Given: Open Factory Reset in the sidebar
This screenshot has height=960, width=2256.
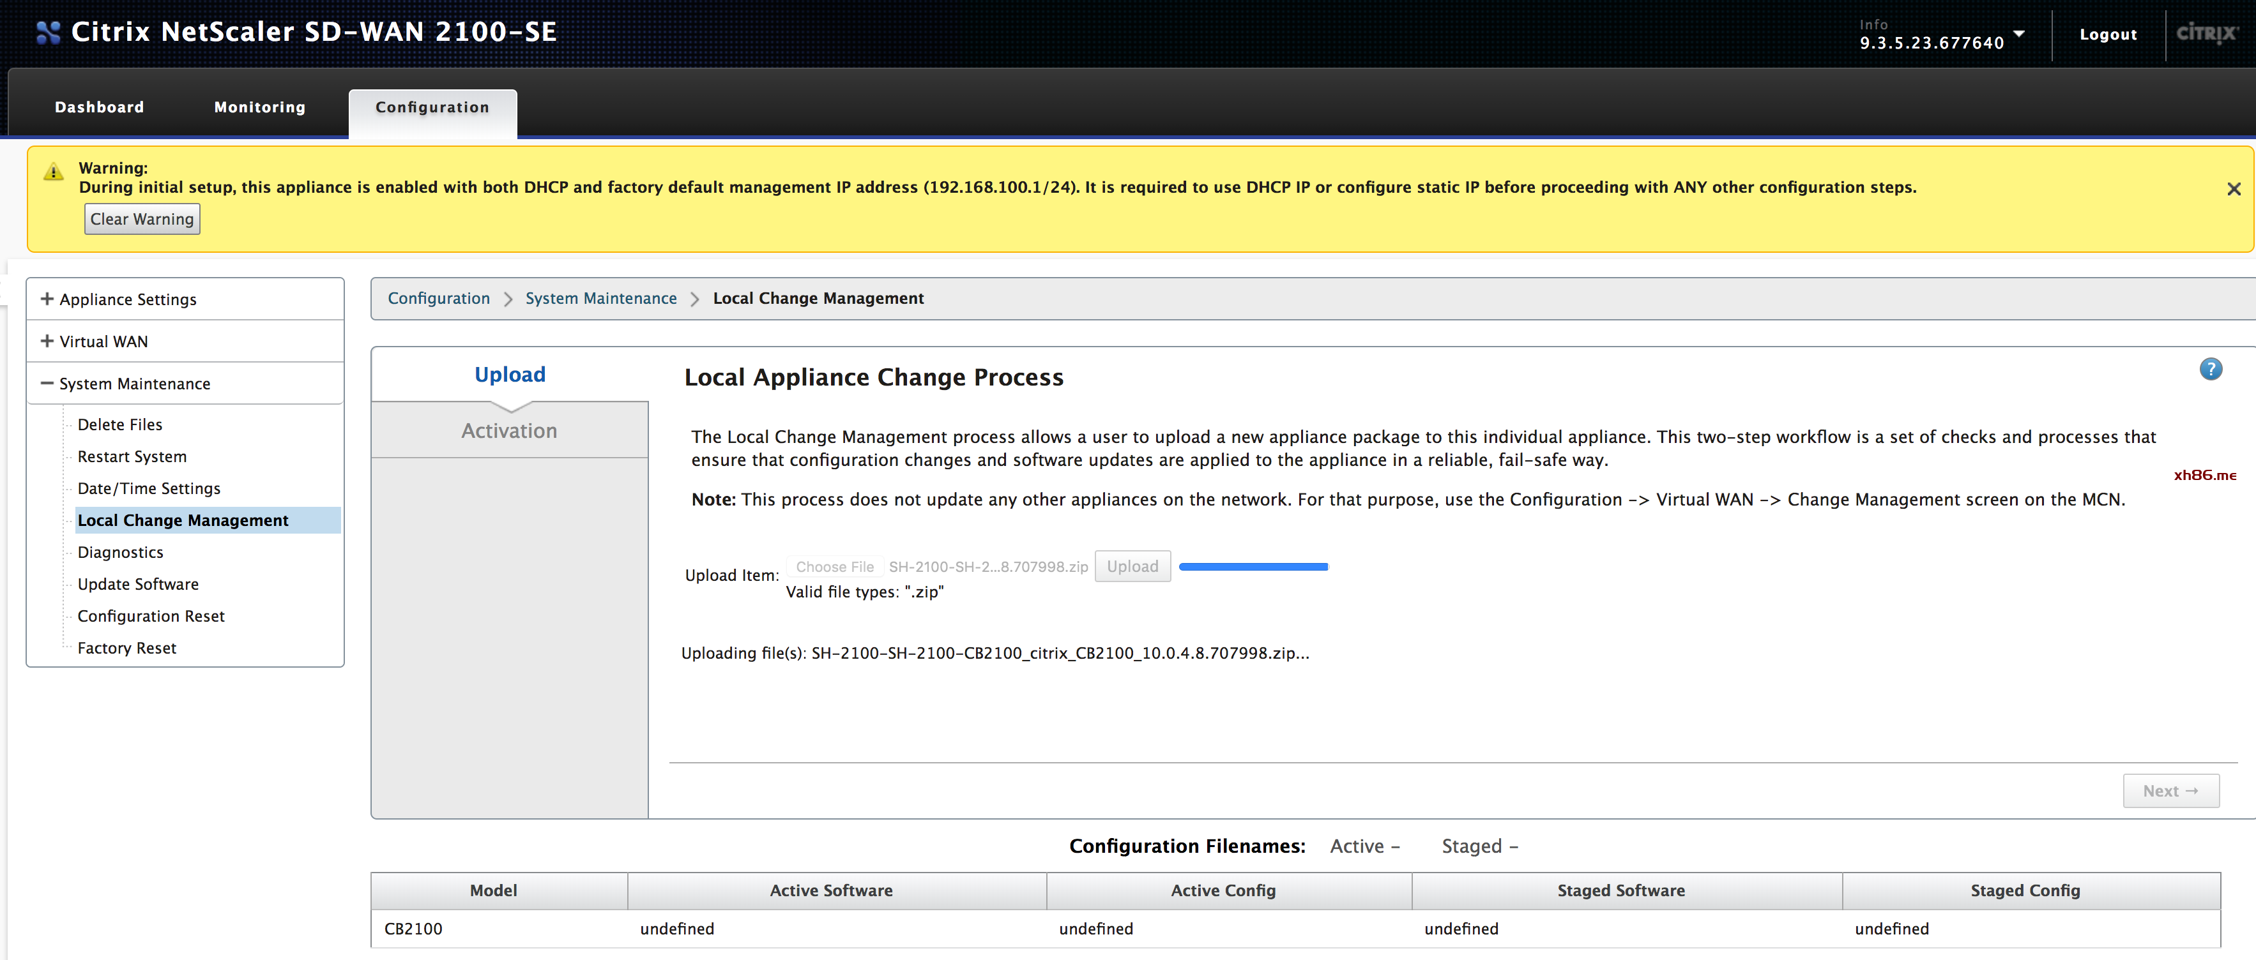Looking at the screenshot, I should 127,648.
